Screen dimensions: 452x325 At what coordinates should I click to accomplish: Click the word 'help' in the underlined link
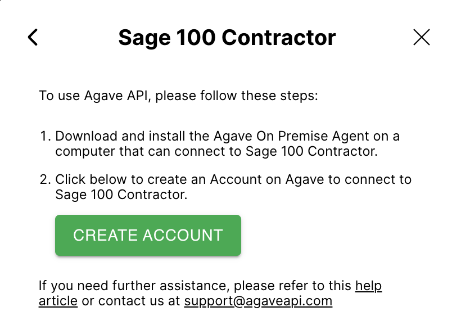point(368,286)
